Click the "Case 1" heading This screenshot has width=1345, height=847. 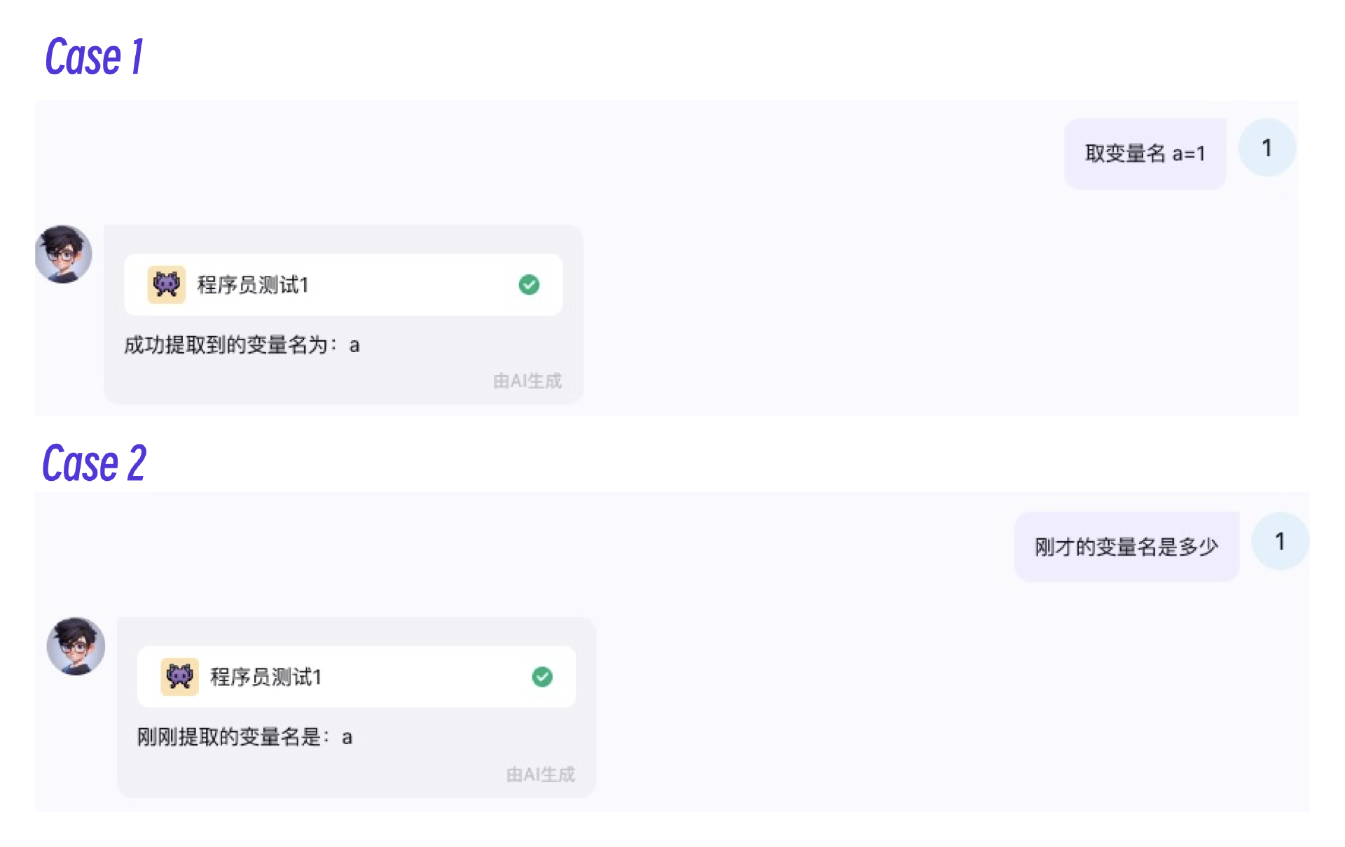[95, 57]
